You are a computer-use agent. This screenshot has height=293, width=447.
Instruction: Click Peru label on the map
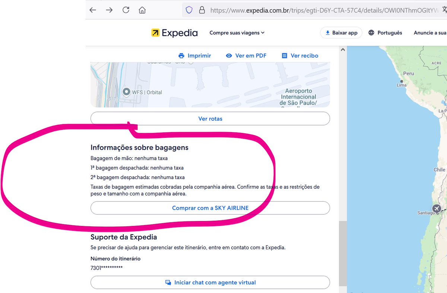point(409,74)
